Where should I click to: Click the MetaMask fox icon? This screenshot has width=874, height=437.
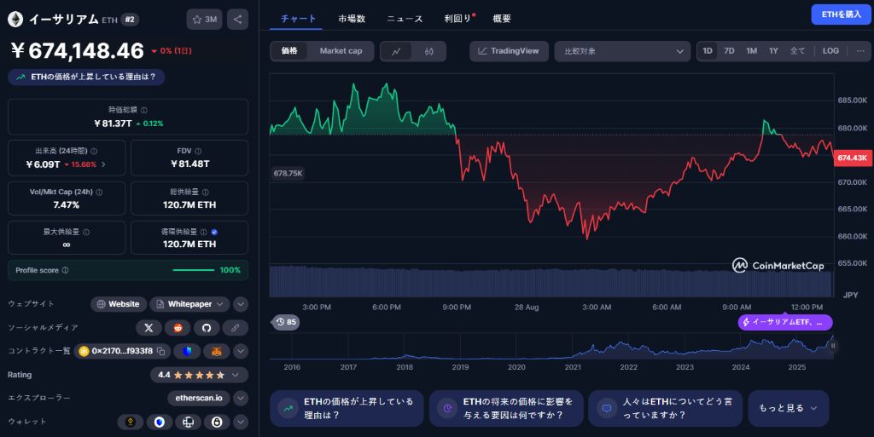click(216, 351)
